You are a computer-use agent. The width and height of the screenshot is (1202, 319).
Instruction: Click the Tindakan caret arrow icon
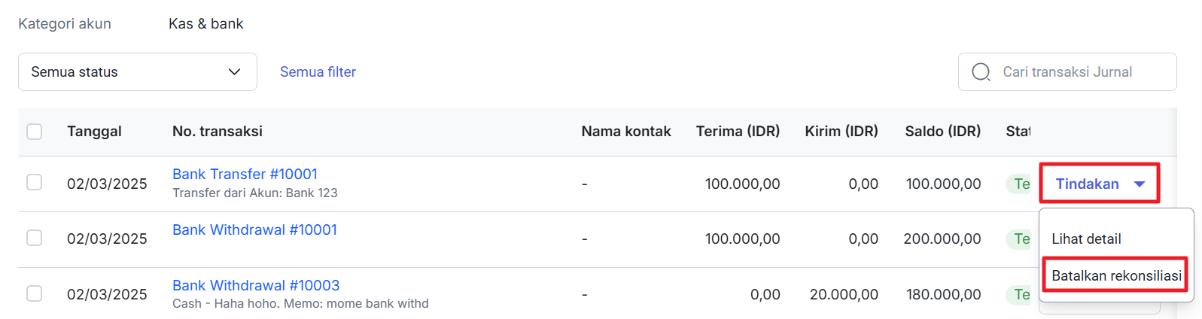coord(1140,184)
